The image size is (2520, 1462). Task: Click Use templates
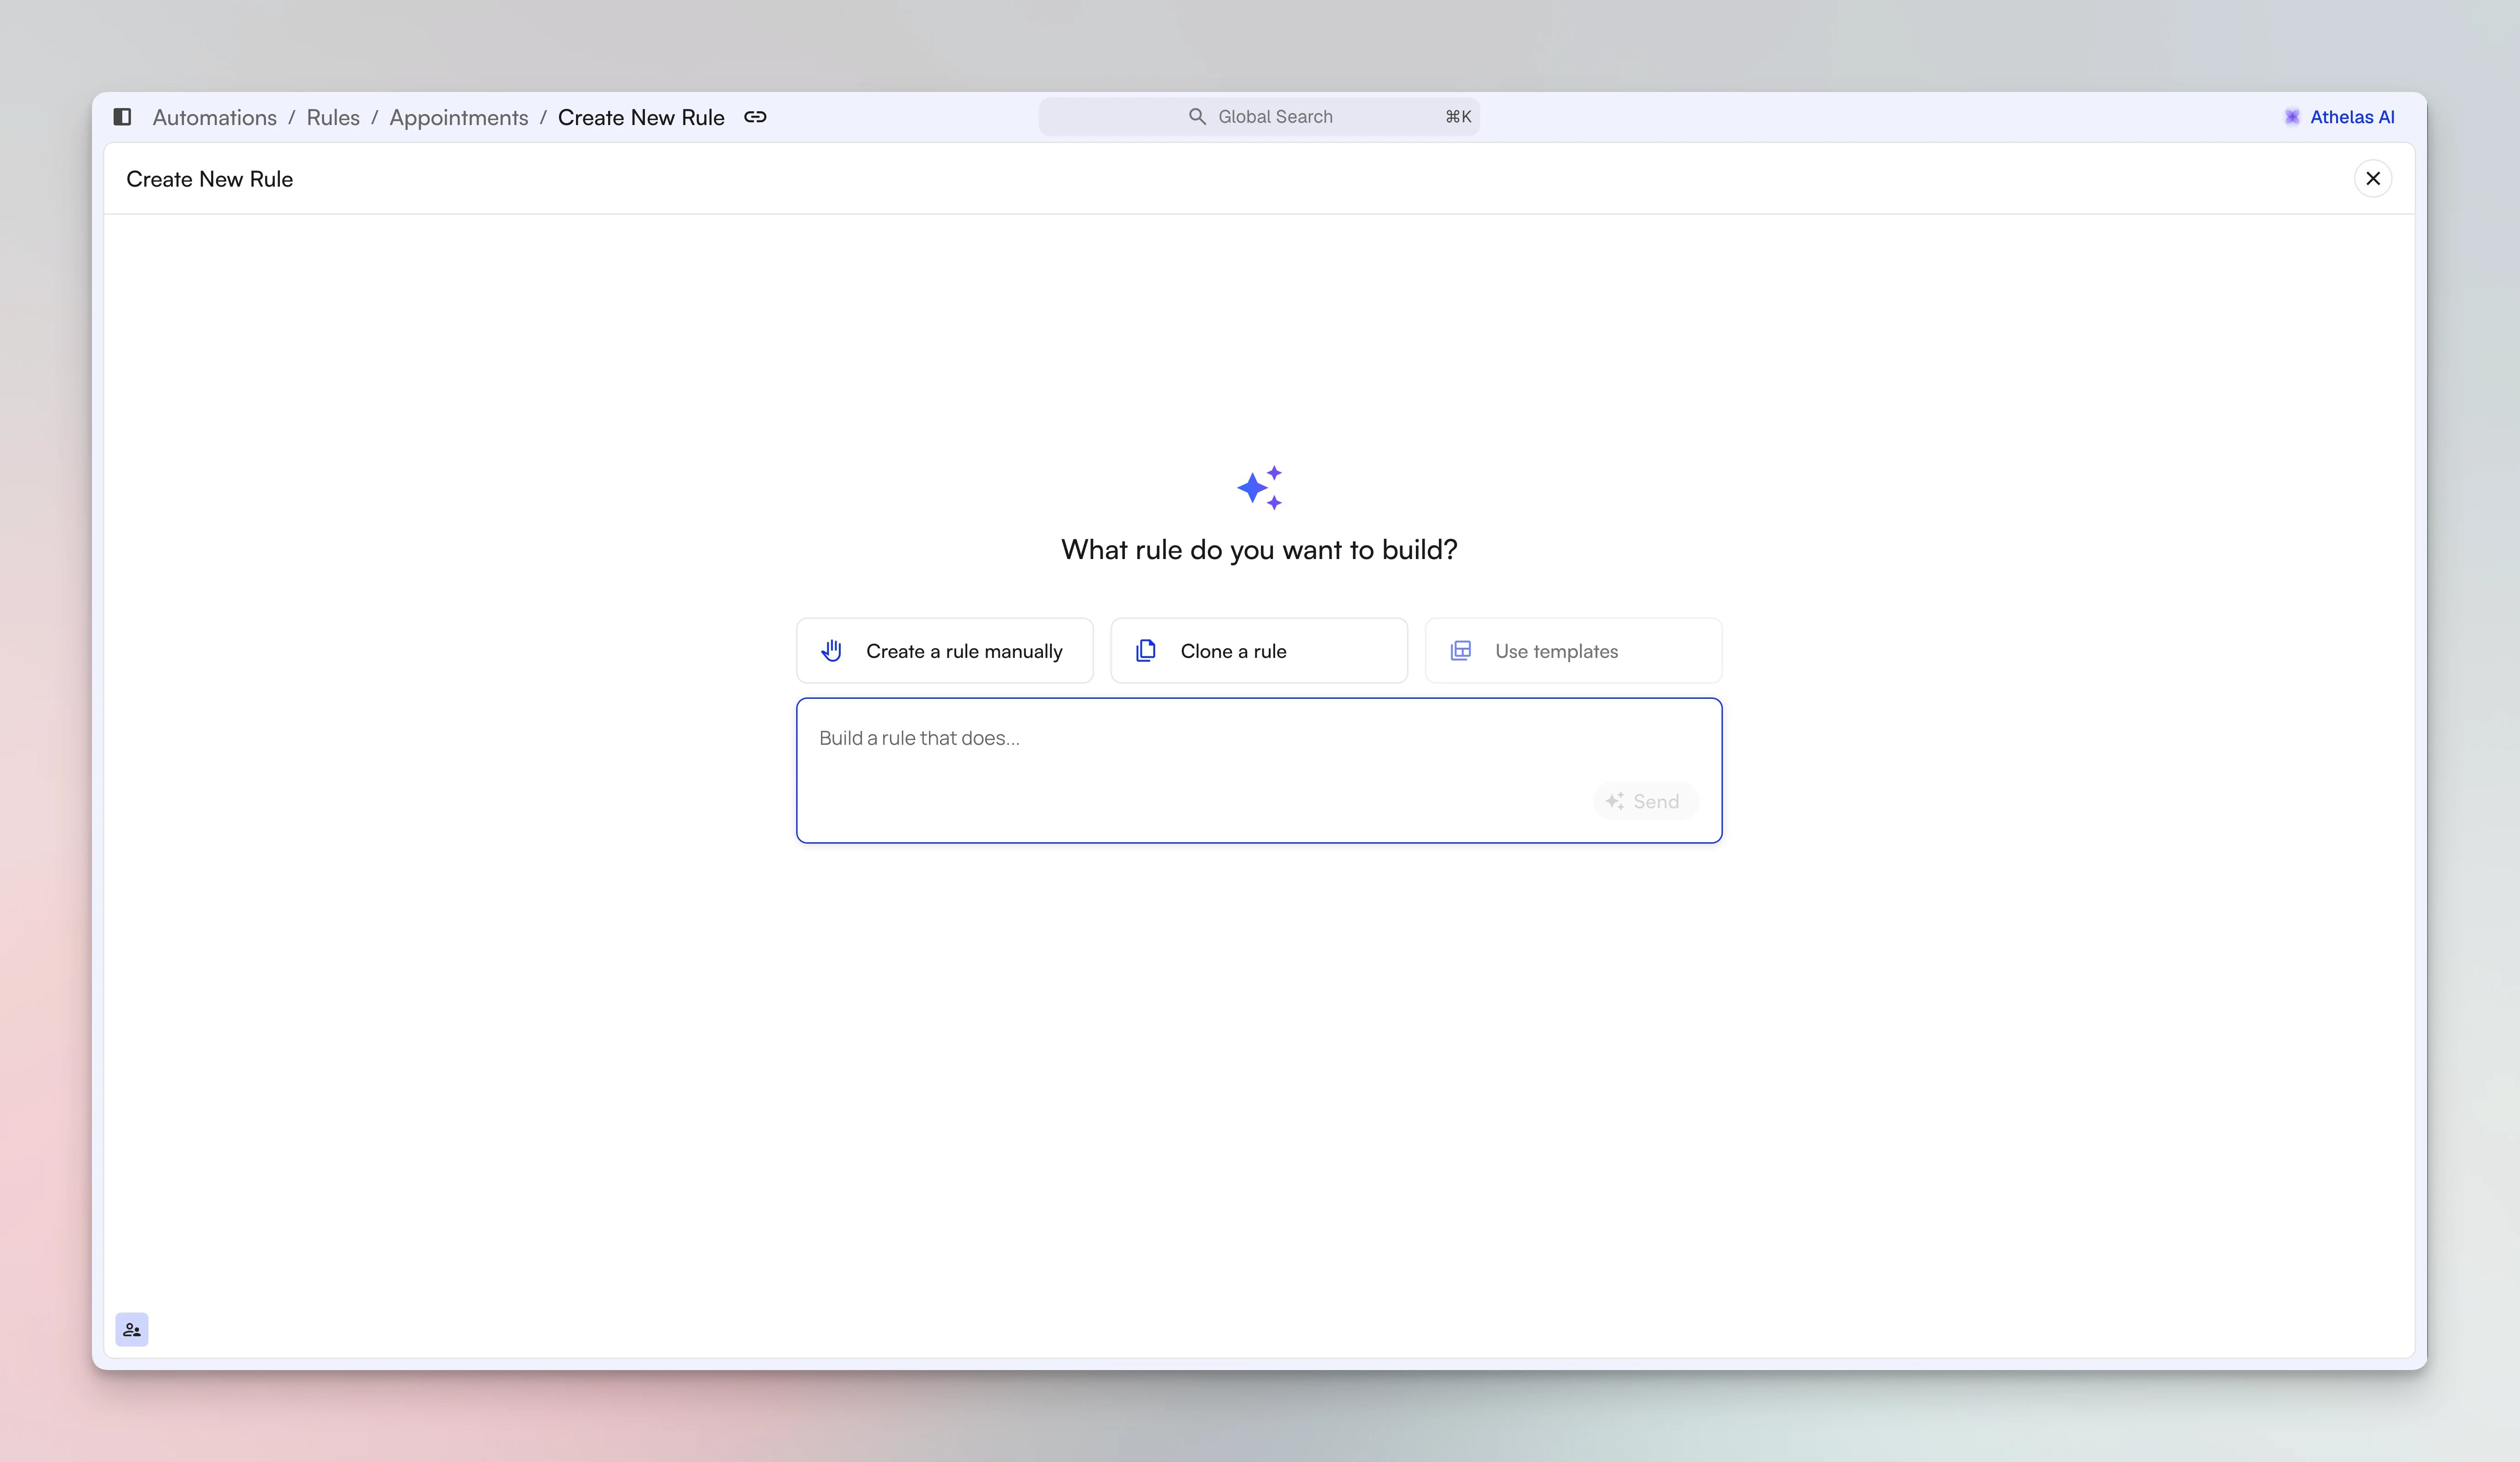pos(1573,651)
